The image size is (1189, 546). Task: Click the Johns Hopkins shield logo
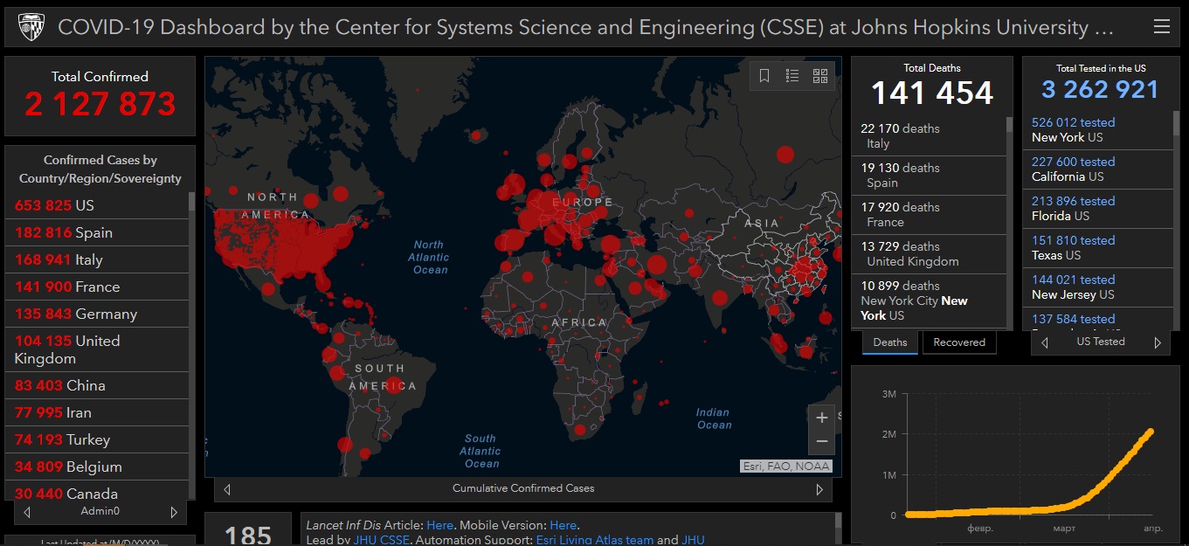[x=31, y=27]
